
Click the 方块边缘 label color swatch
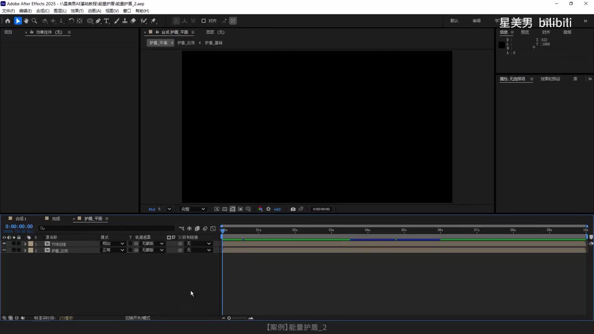31,244
